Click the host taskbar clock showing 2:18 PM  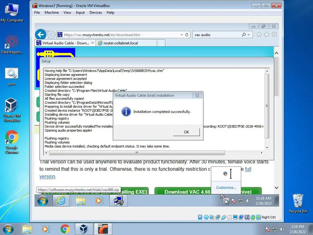[x=297, y=229]
